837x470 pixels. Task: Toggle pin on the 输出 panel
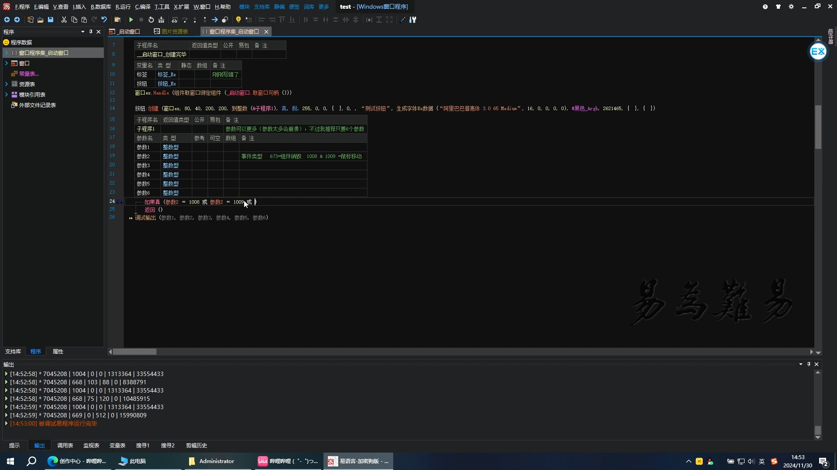tap(809, 364)
